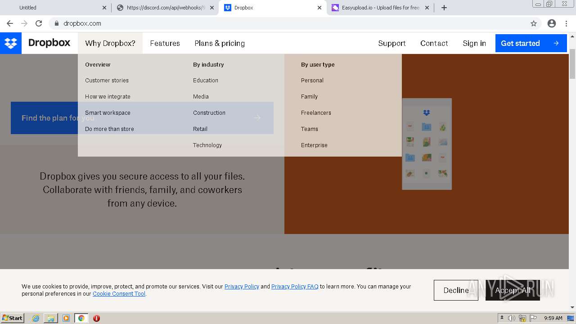The image size is (576, 324).
Task: Select Enterprise user type
Action: [x=314, y=145]
